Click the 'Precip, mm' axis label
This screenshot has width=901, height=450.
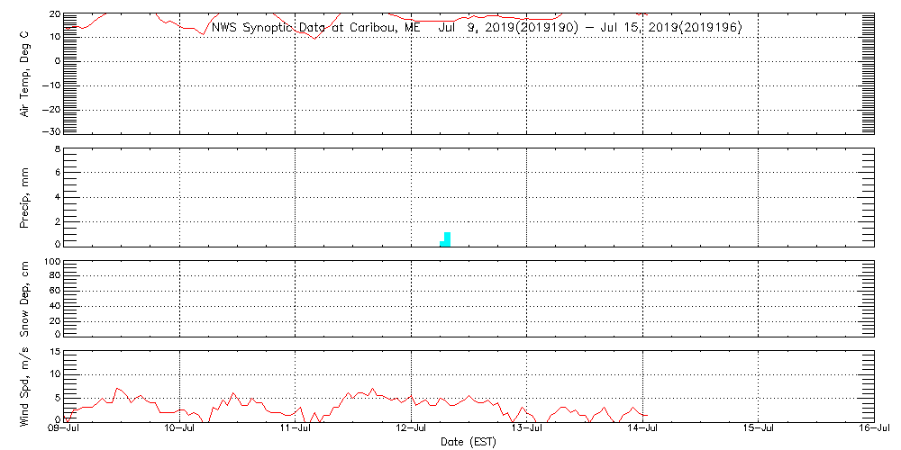coord(25,199)
